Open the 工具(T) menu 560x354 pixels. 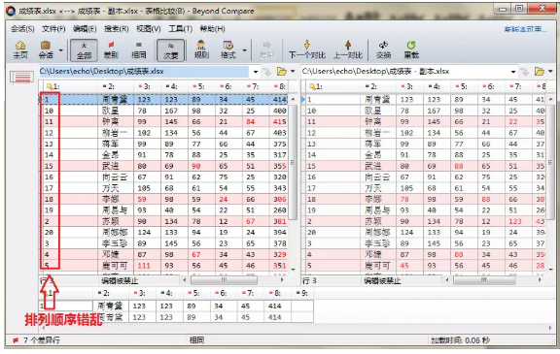pos(181,29)
